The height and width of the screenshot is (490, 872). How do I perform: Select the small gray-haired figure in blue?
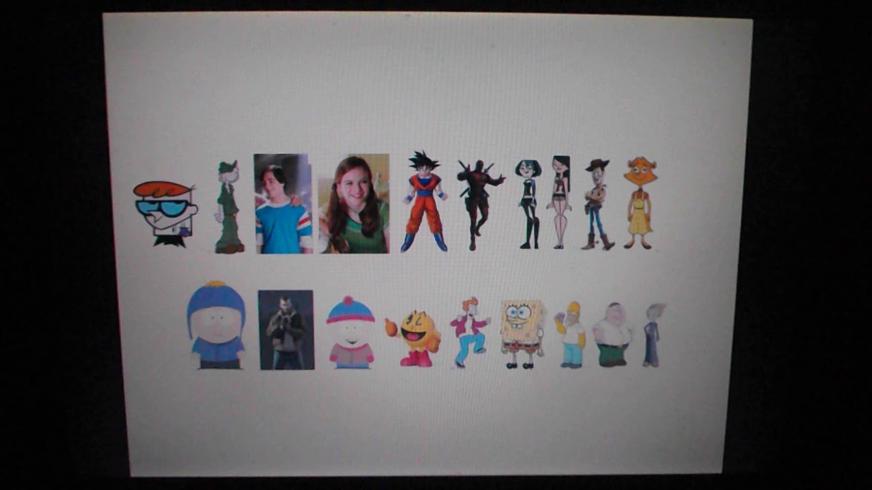[x=653, y=335]
